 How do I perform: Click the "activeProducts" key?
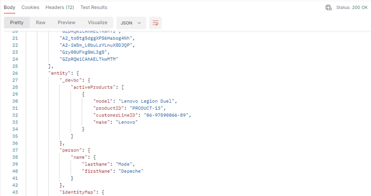click(x=93, y=87)
